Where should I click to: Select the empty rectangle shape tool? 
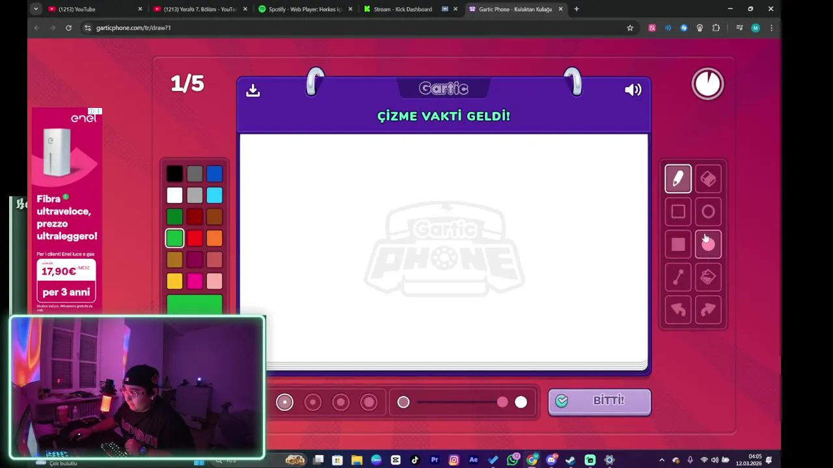(677, 212)
